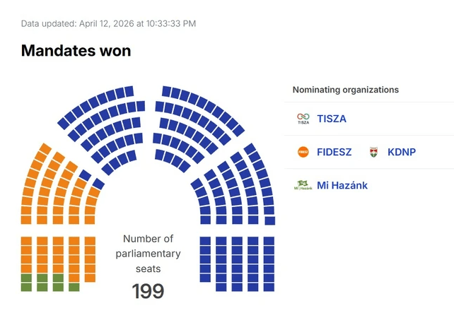The height and width of the screenshot is (313, 454).
Task: Open the TISZA organization link
Action: coord(332,119)
